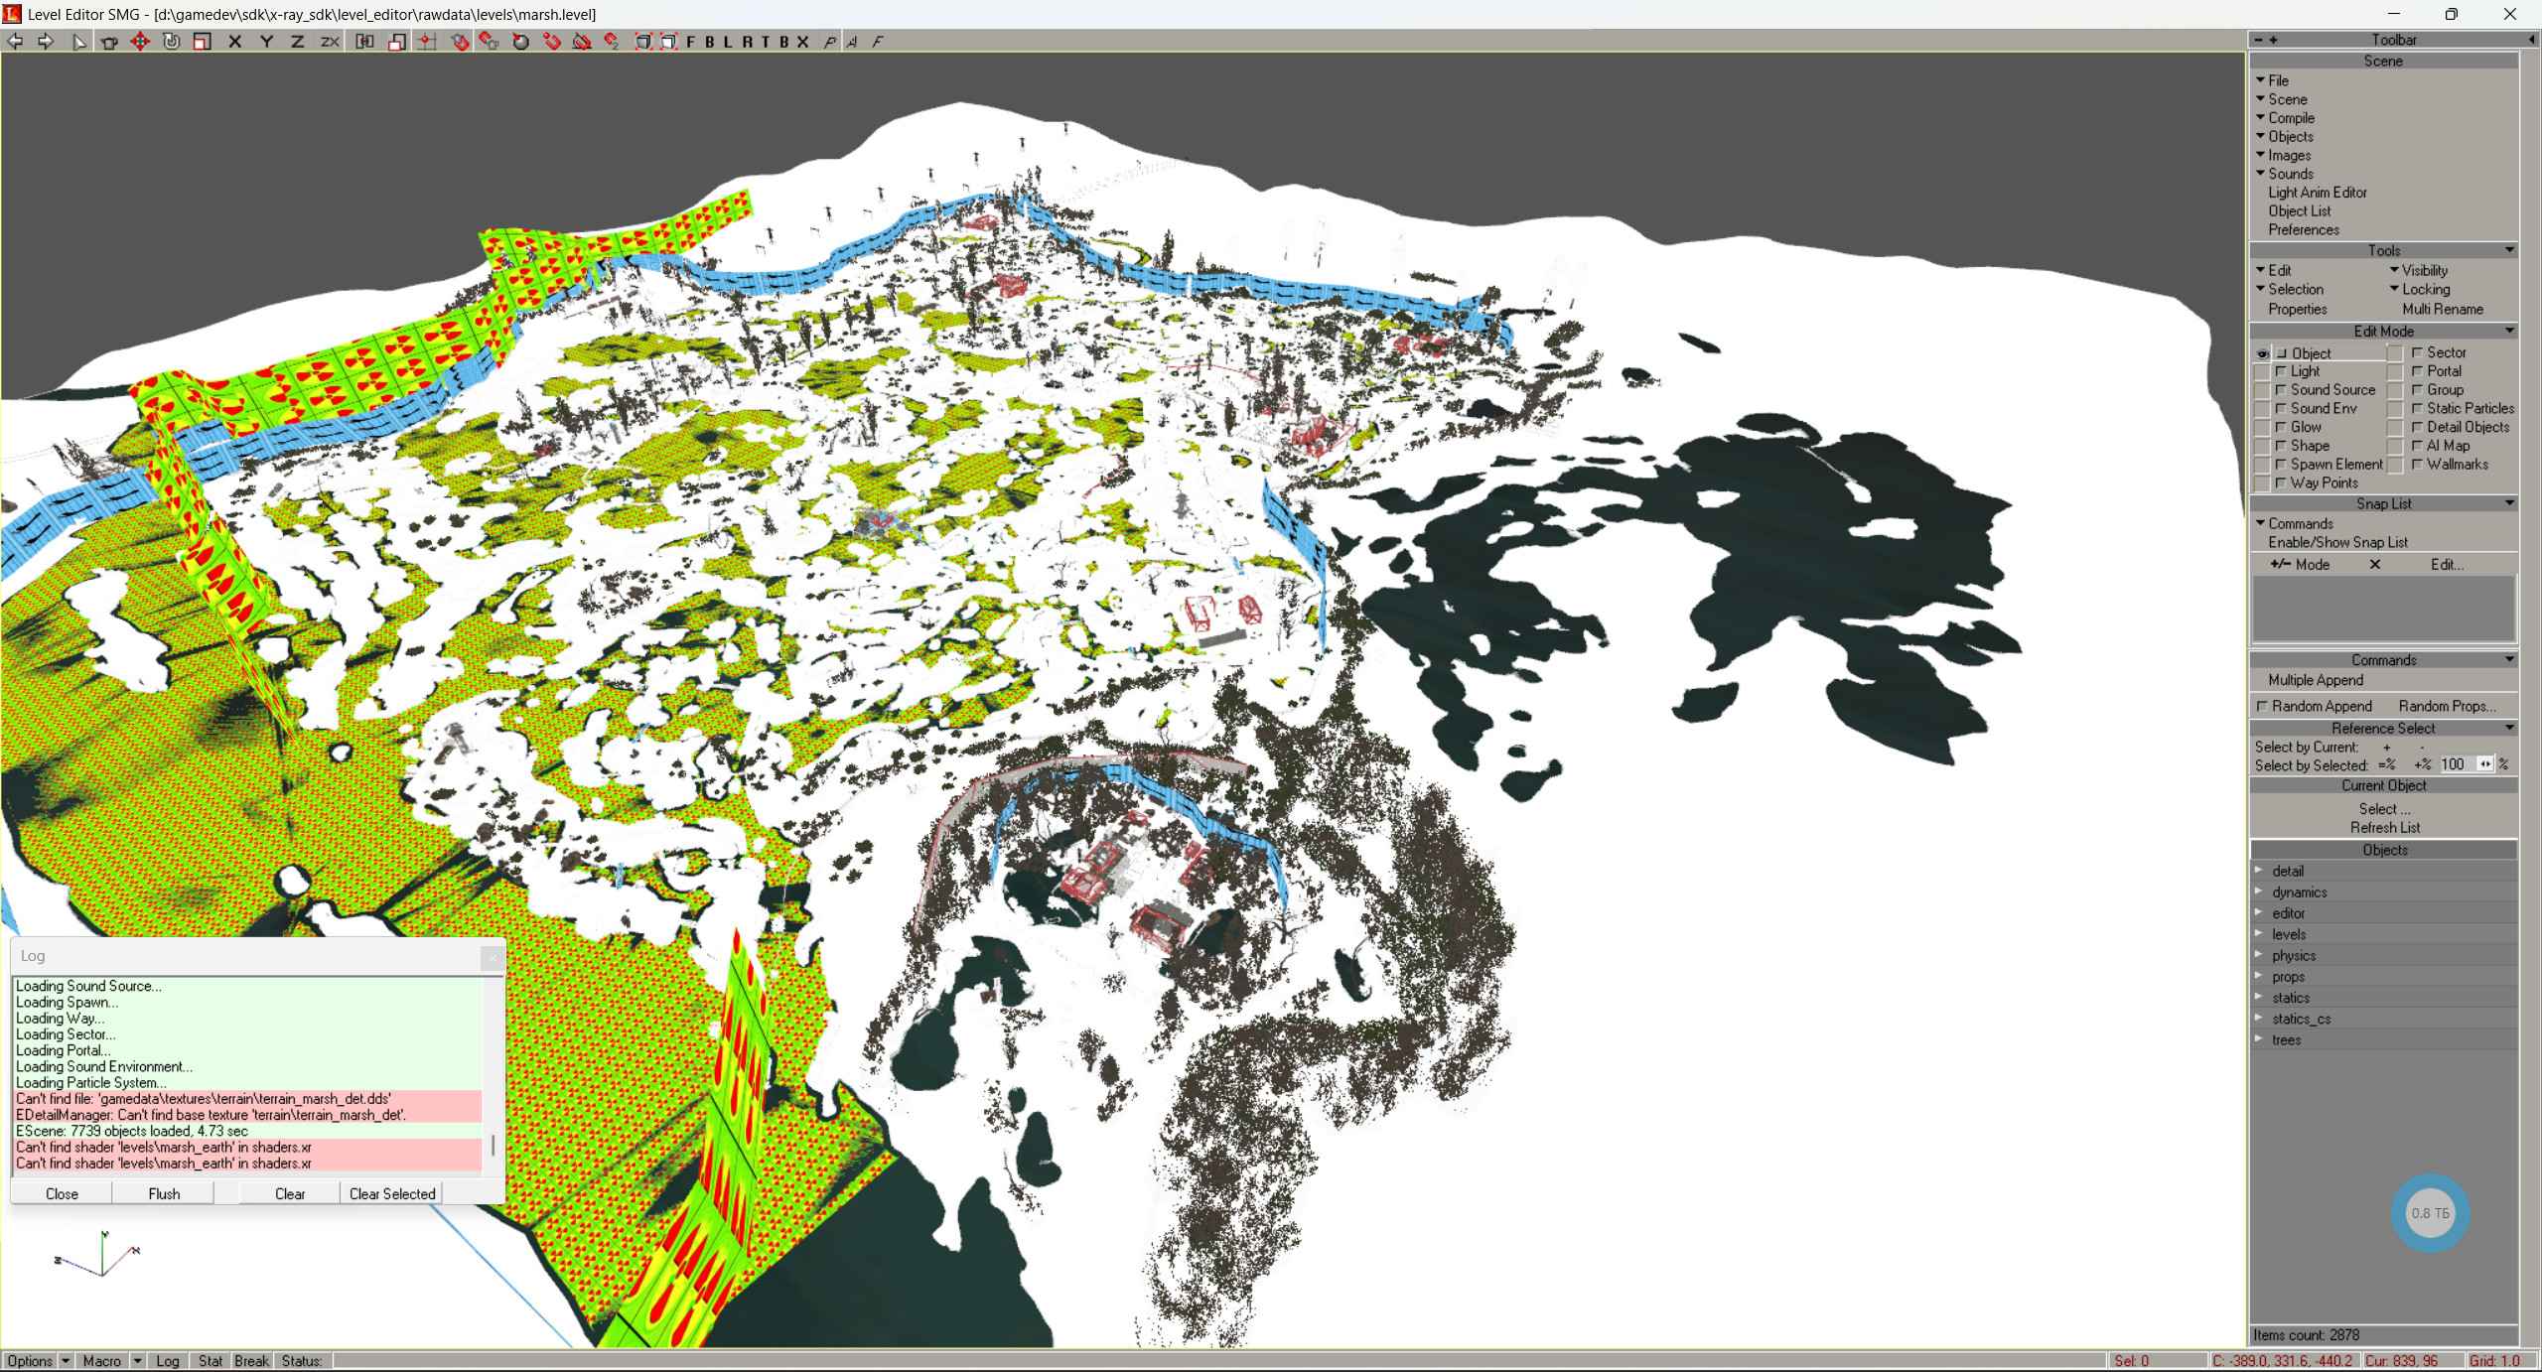
Task: Click the Zoom Extents Selected icon
Action: pyautogui.click(x=669, y=42)
